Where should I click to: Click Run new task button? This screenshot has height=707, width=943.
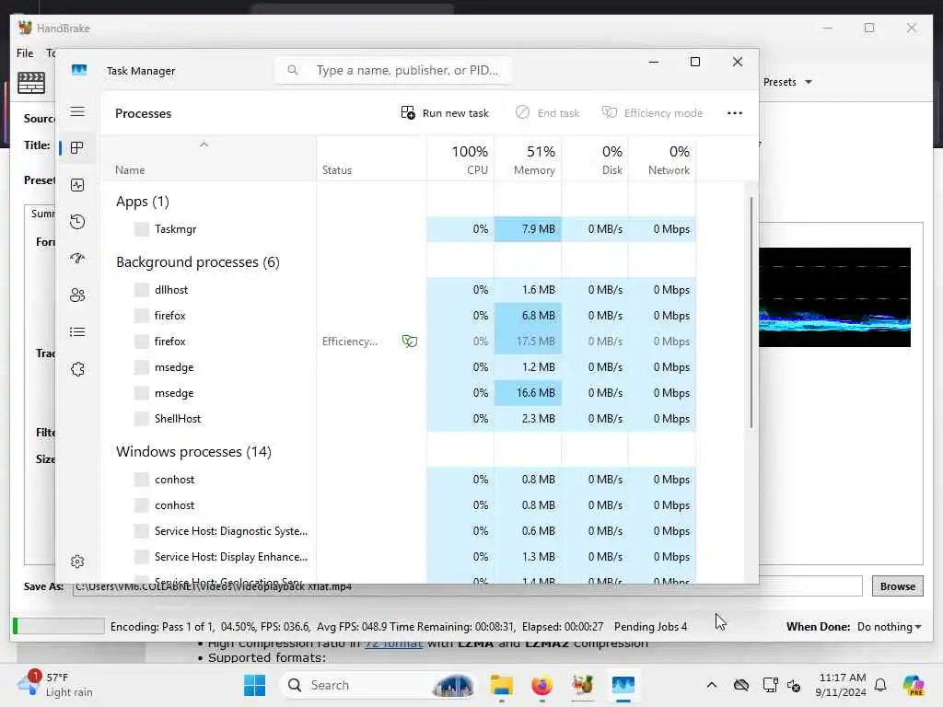(x=445, y=113)
